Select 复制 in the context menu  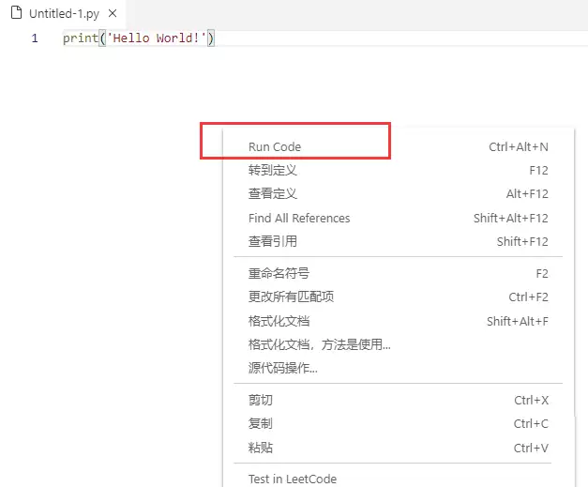[261, 424]
